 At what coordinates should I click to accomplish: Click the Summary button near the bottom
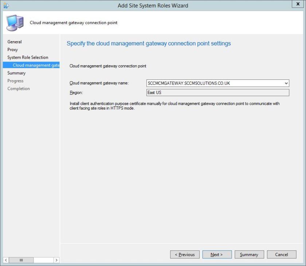(x=249, y=254)
